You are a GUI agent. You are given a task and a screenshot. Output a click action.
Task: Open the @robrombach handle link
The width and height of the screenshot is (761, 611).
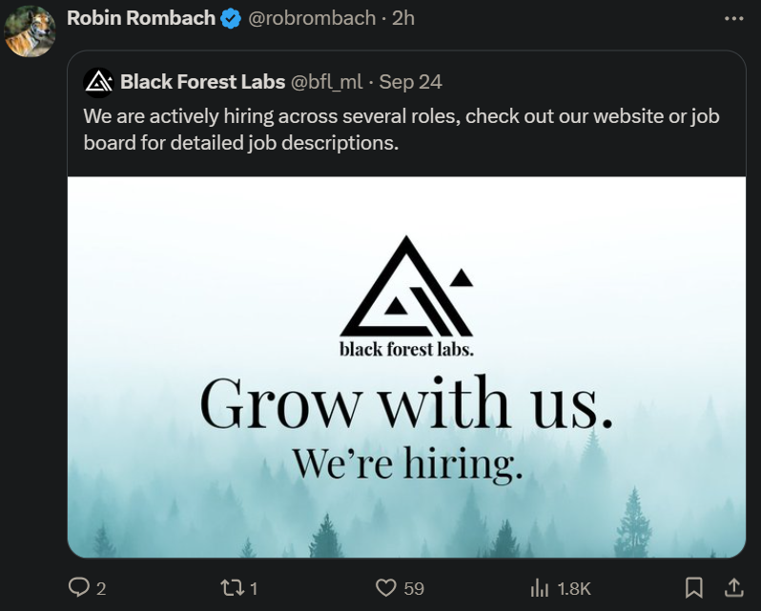tap(312, 18)
